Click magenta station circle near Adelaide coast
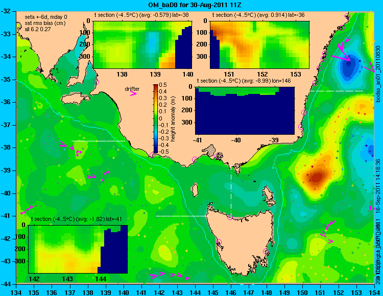This screenshot has height=296, width=383. (96, 82)
